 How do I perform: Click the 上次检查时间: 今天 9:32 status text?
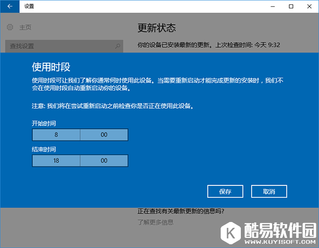coord(248,45)
